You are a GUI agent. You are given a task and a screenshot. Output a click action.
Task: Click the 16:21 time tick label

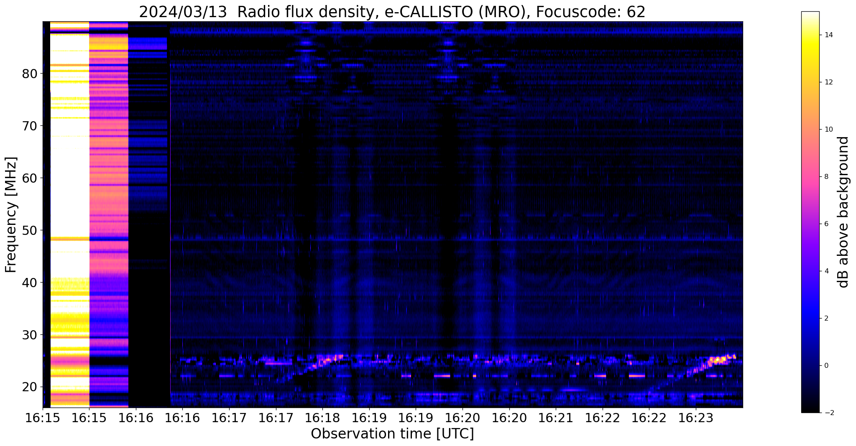click(x=556, y=418)
